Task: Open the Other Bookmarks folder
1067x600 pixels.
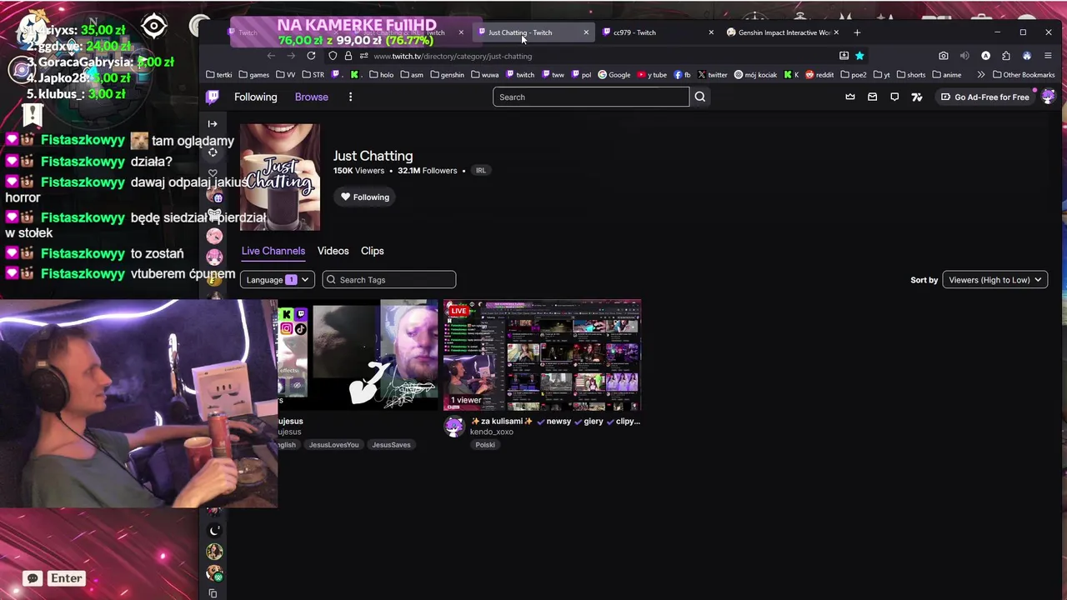Action: pyautogui.click(x=1024, y=74)
